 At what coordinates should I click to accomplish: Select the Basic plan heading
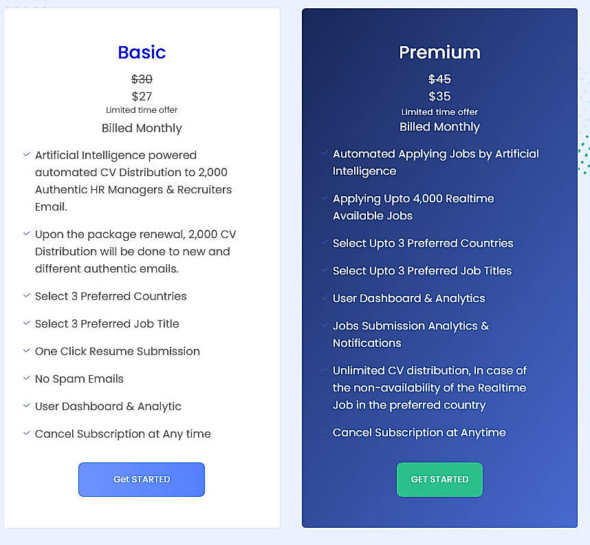[x=141, y=52]
